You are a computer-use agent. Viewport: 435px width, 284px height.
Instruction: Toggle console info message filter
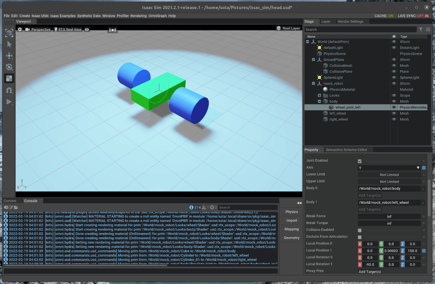(195, 207)
